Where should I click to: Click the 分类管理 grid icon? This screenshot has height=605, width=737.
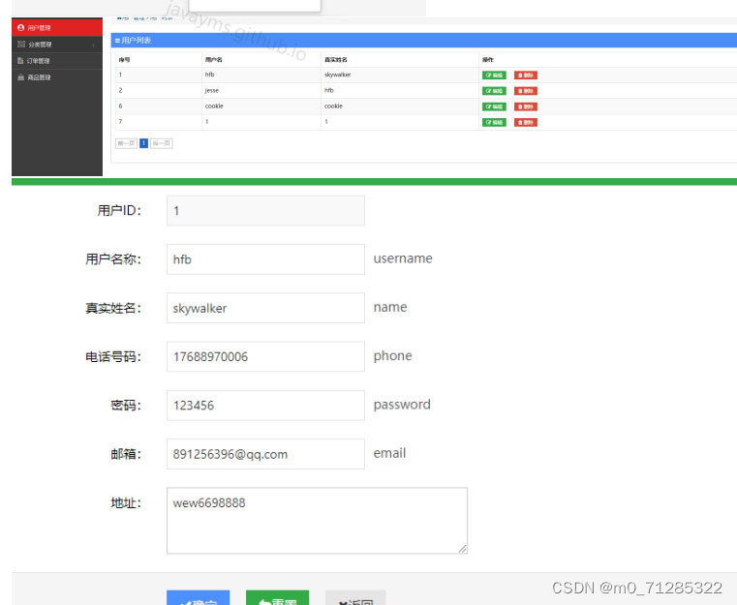click(x=20, y=45)
